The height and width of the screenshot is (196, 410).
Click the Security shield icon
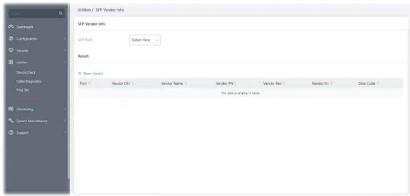coord(11,50)
